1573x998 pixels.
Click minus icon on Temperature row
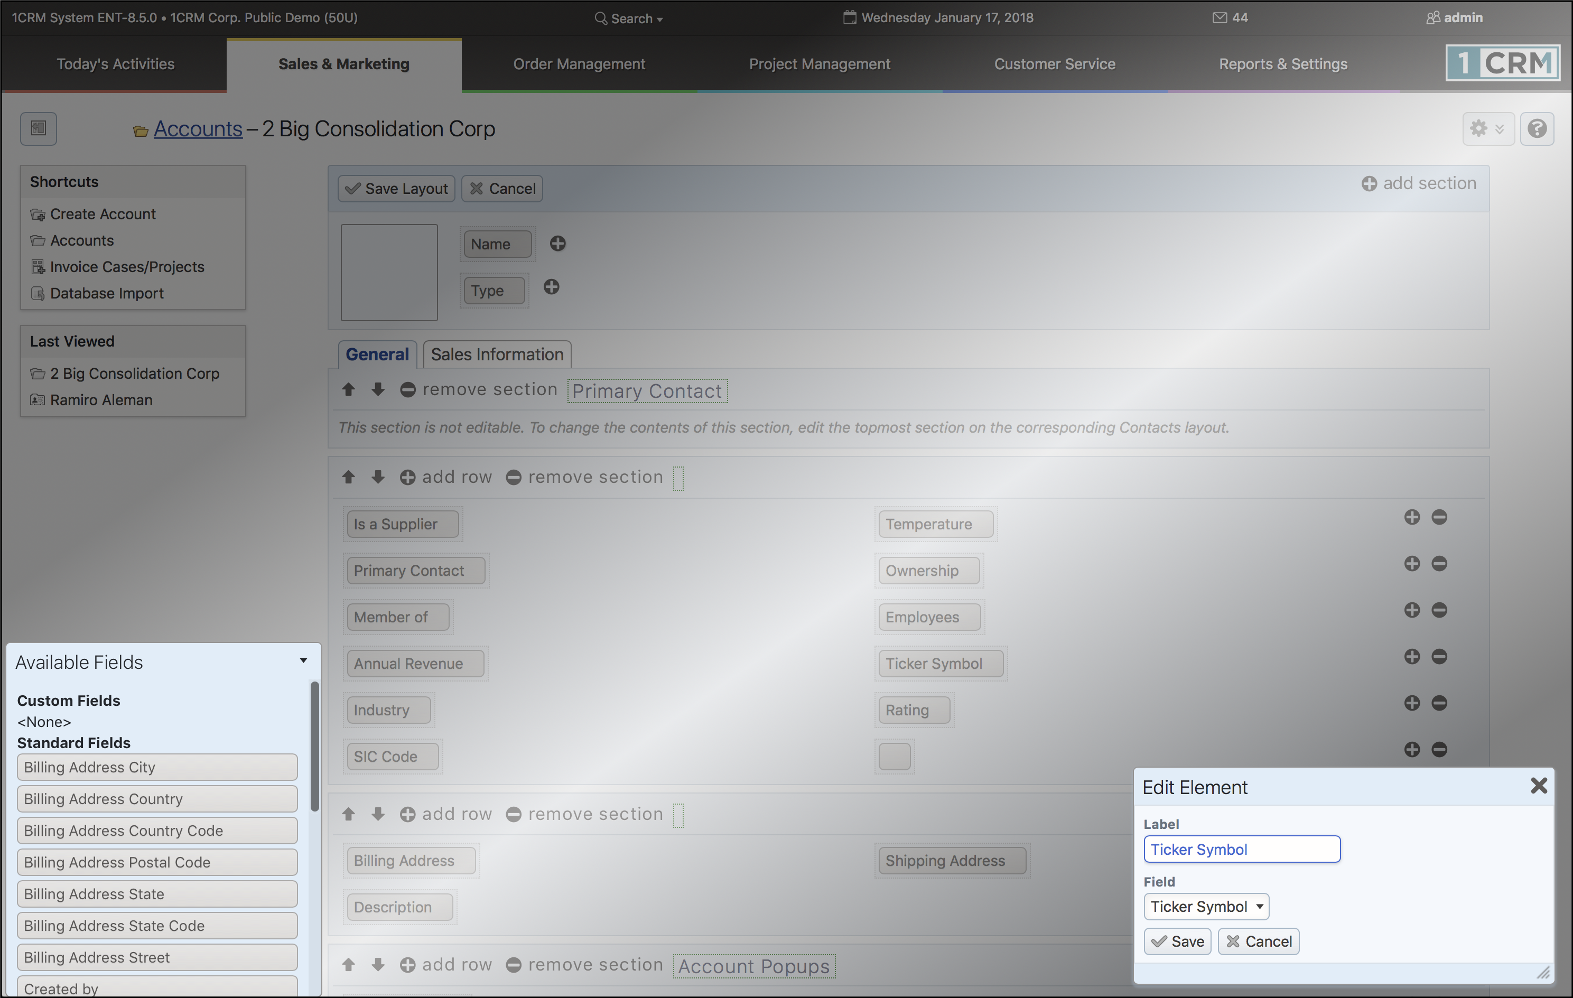[1439, 517]
